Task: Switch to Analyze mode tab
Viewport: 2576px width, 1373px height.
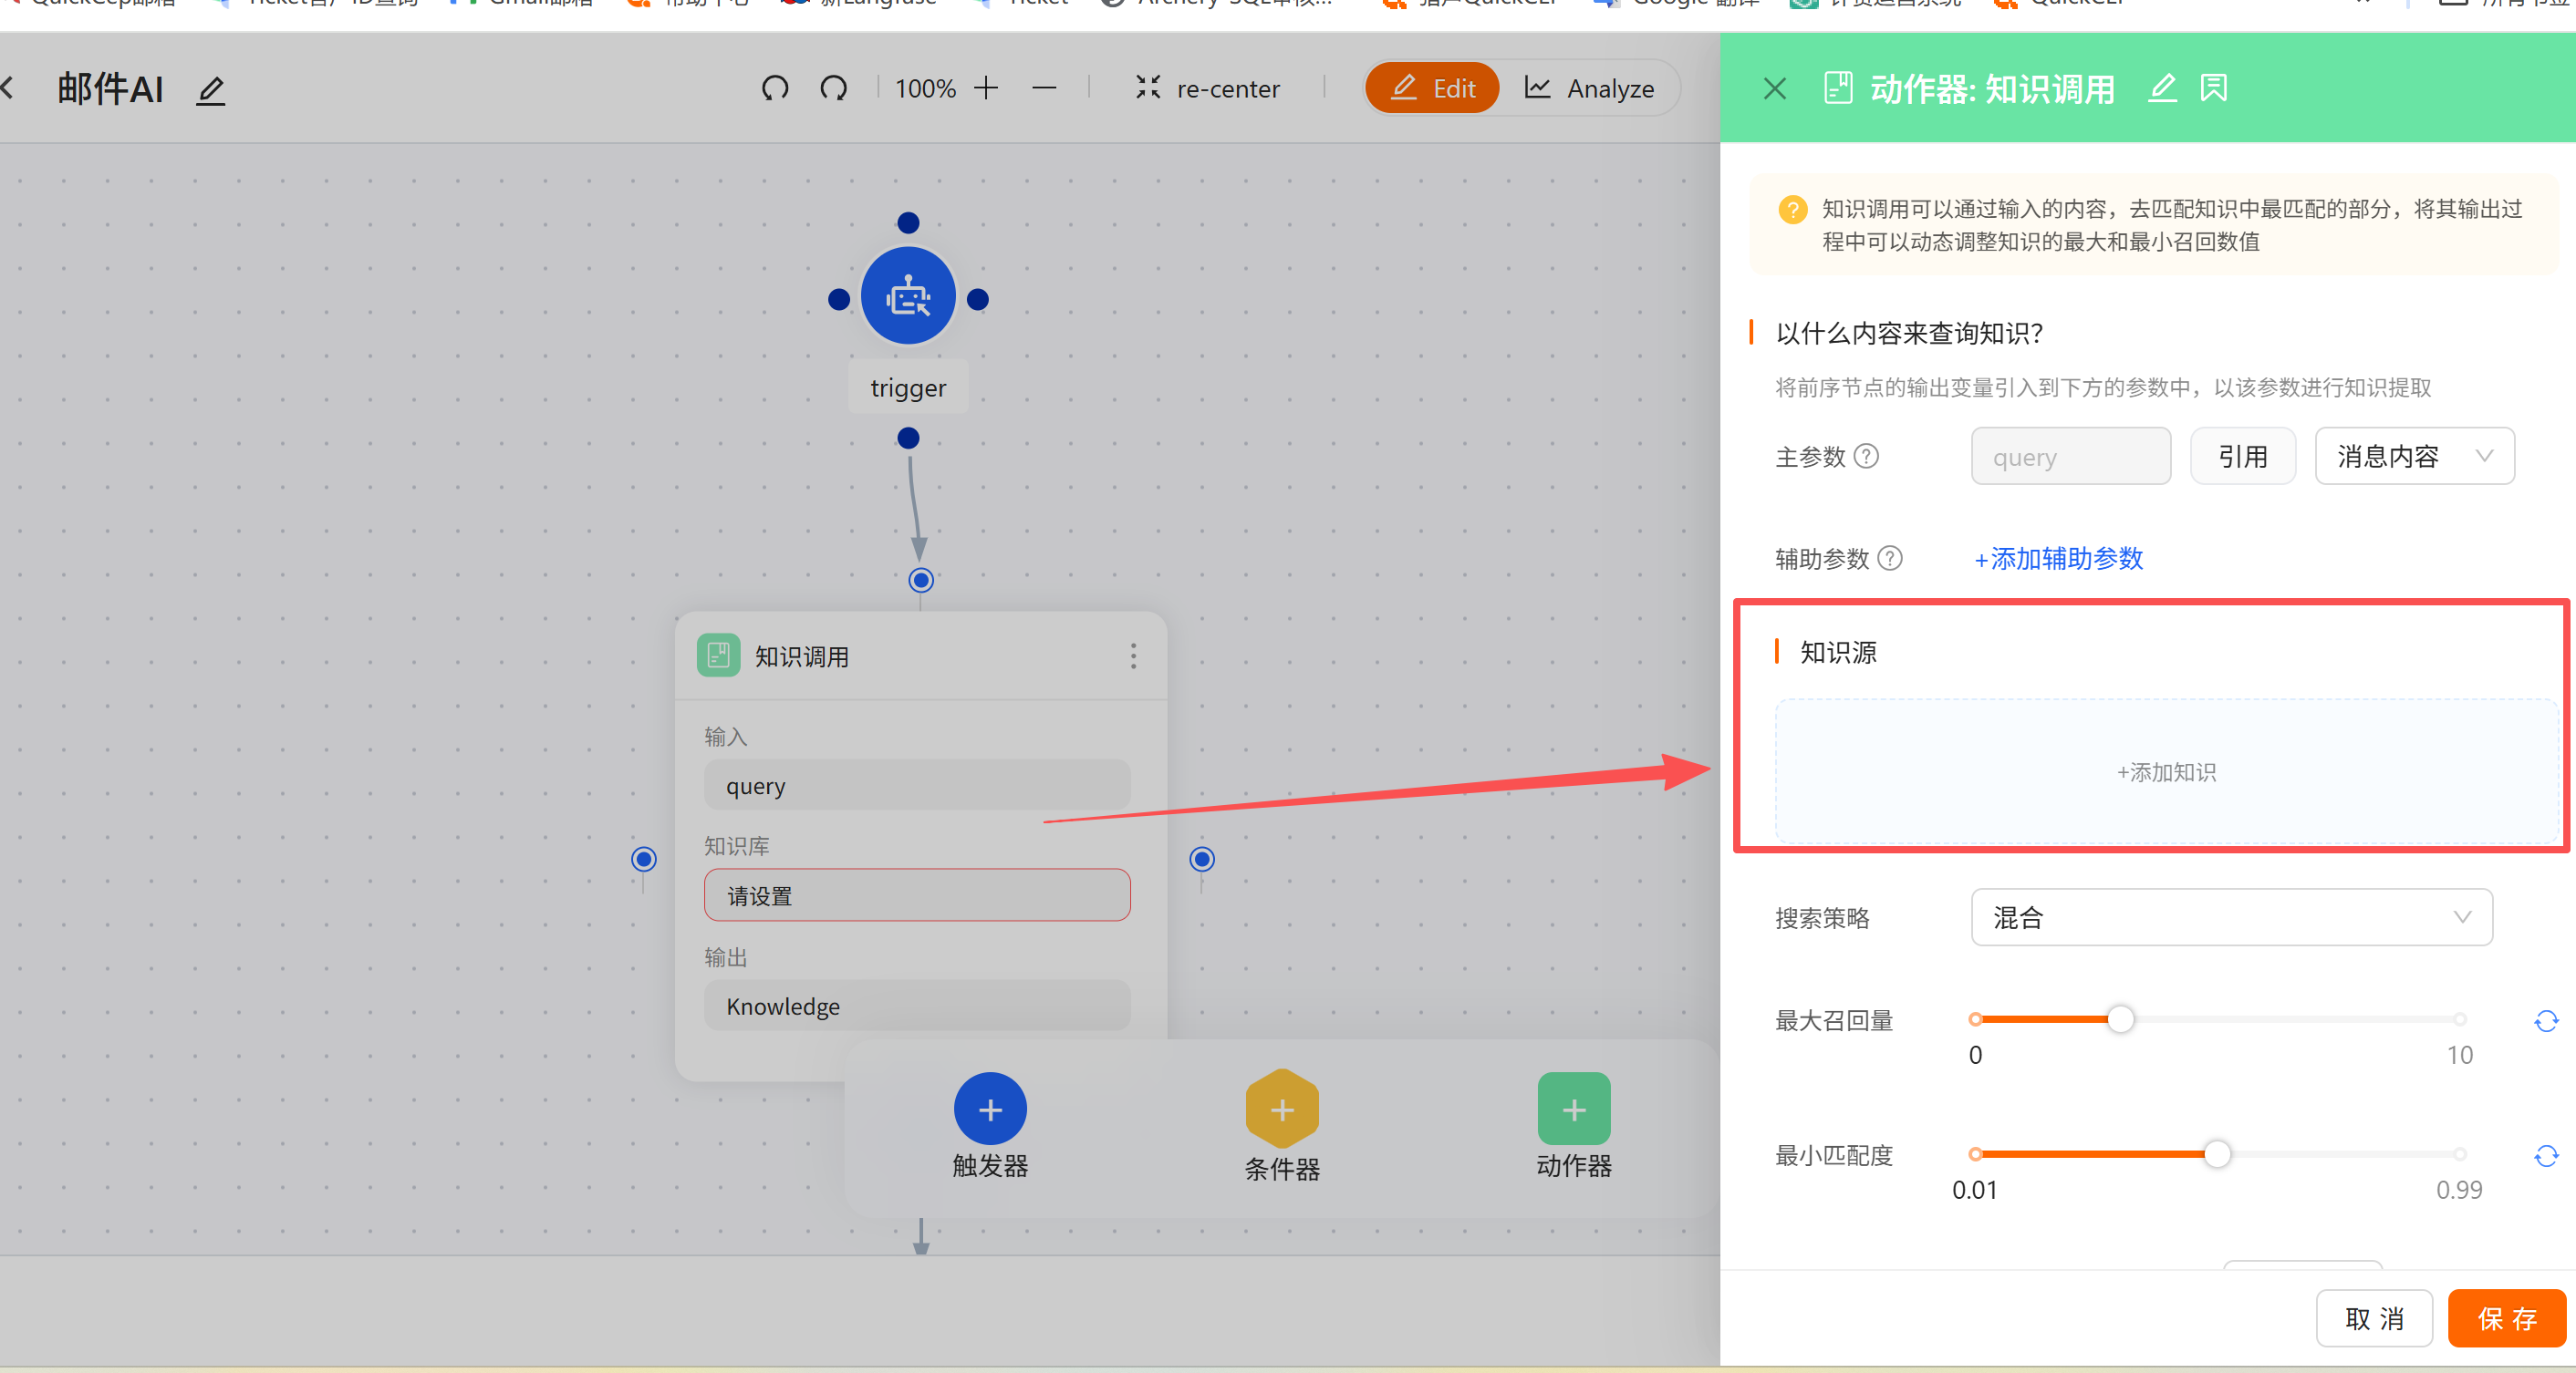Action: tap(1590, 88)
